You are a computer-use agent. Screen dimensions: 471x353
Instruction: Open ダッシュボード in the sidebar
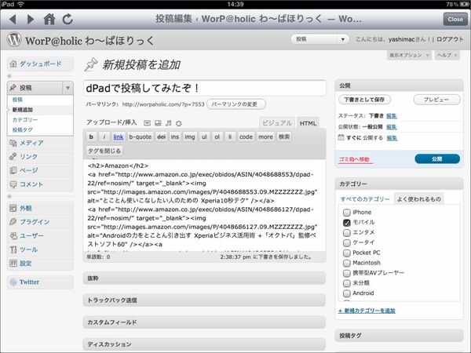pyautogui.click(x=40, y=64)
